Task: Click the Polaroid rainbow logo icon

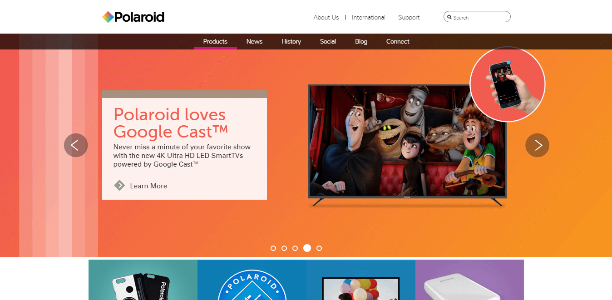Action: coord(108,17)
